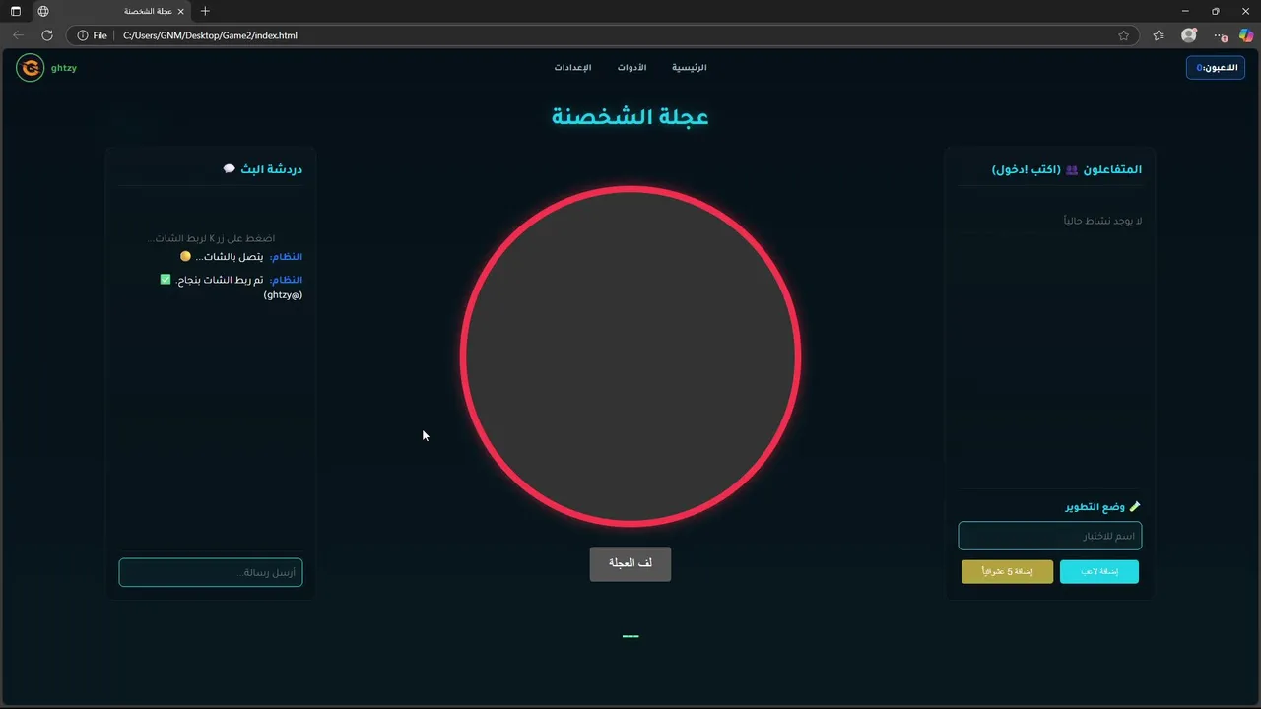Image resolution: width=1261 pixels, height=709 pixels.
Task: Open the browser profile avatar
Action: 1189,35
